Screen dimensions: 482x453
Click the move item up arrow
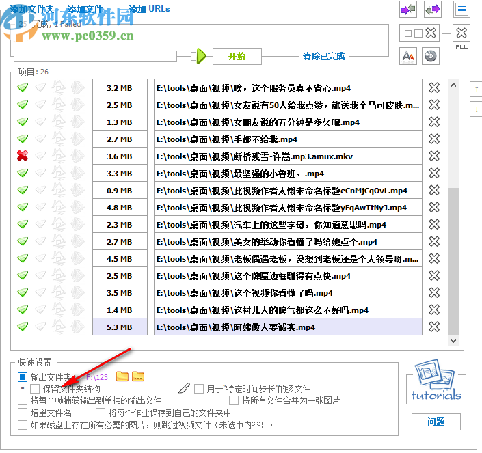(x=476, y=90)
